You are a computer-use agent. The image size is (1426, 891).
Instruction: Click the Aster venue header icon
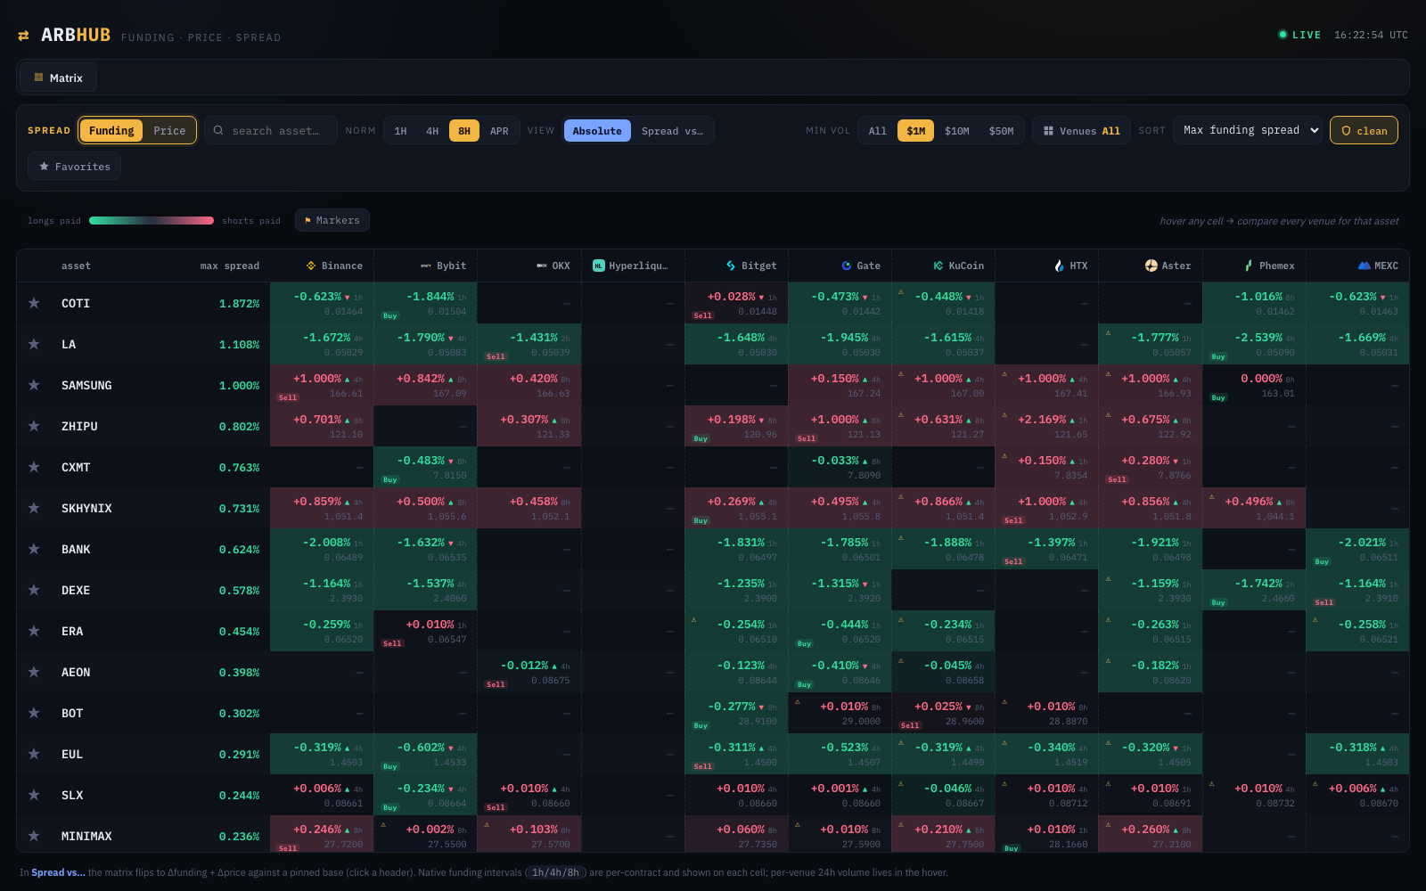coord(1151,266)
